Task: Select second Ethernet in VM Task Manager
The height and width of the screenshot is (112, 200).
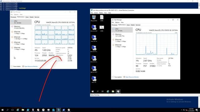Action: click(122, 46)
